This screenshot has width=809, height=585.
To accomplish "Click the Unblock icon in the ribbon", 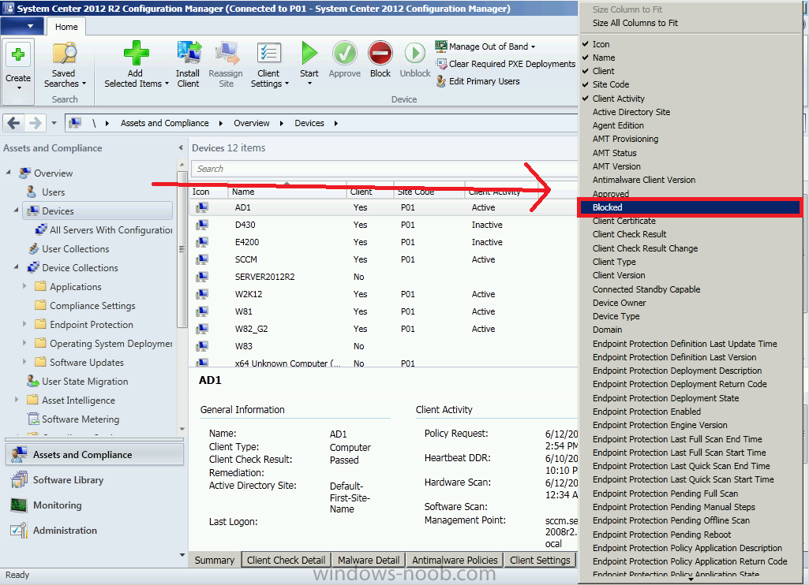I will pos(415,53).
